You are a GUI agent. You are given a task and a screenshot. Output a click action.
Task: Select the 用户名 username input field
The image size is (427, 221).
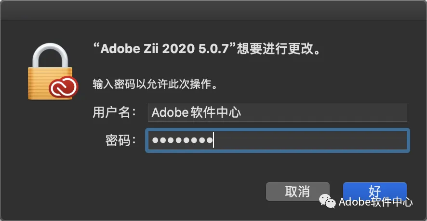pos(278,112)
